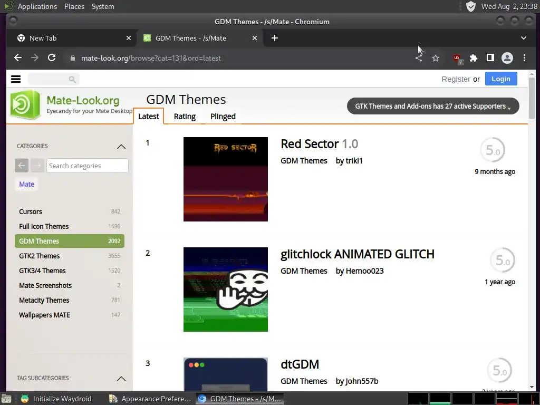Open the dtGDM thumbnail image
The image size is (540, 405).
point(226,374)
